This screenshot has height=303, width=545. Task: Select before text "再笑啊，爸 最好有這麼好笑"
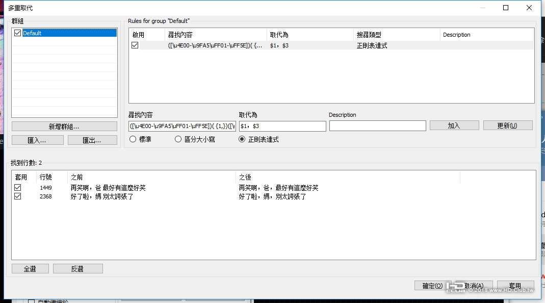coord(108,188)
